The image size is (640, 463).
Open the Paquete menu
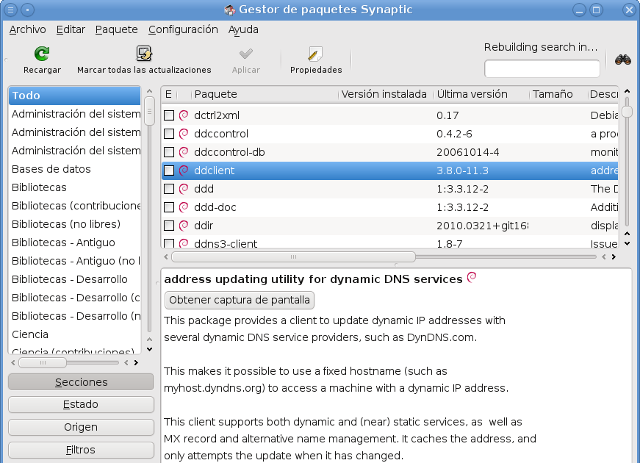(116, 29)
